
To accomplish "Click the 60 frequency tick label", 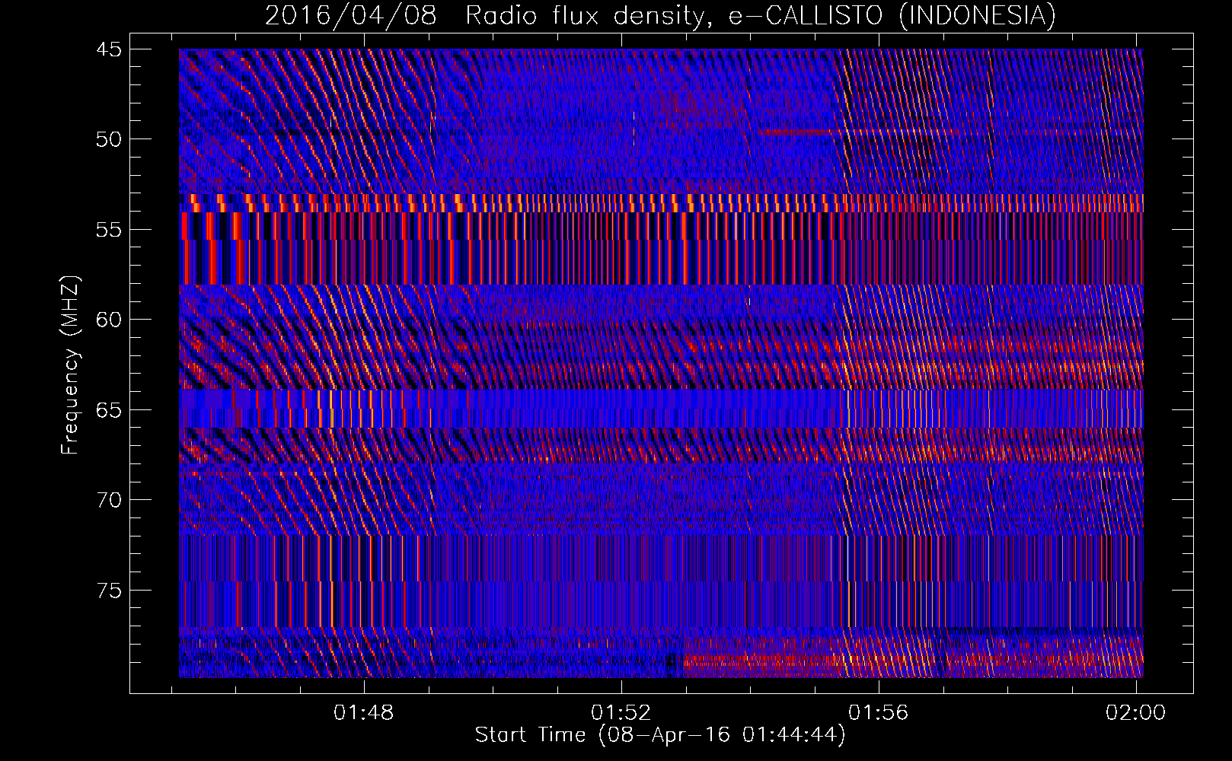I will click(x=109, y=320).
